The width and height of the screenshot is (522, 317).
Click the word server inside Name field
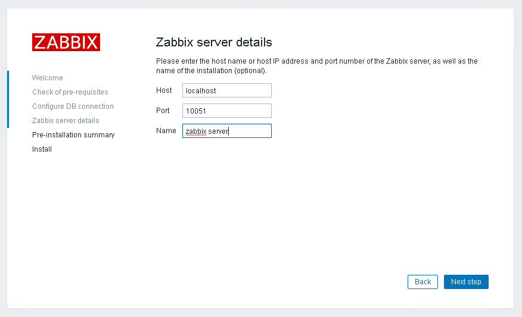218,131
